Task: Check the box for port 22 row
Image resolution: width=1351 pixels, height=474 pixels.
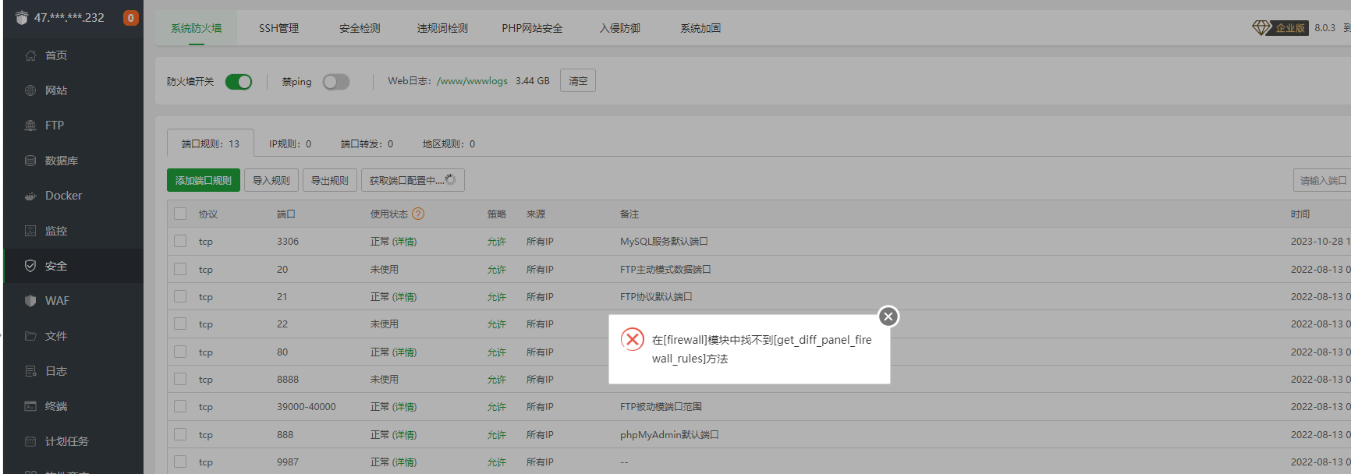Action: pos(180,324)
